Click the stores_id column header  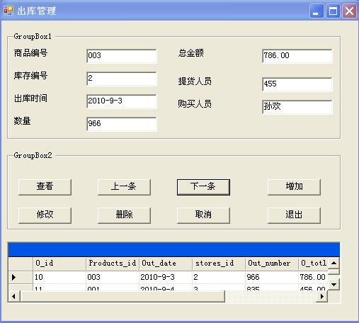coord(219,263)
